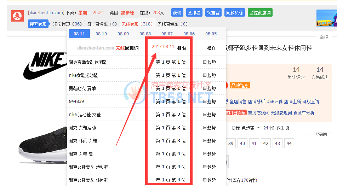Switch to the 08-10 date tab
The height and width of the screenshot is (186, 337).
(x=101, y=34)
